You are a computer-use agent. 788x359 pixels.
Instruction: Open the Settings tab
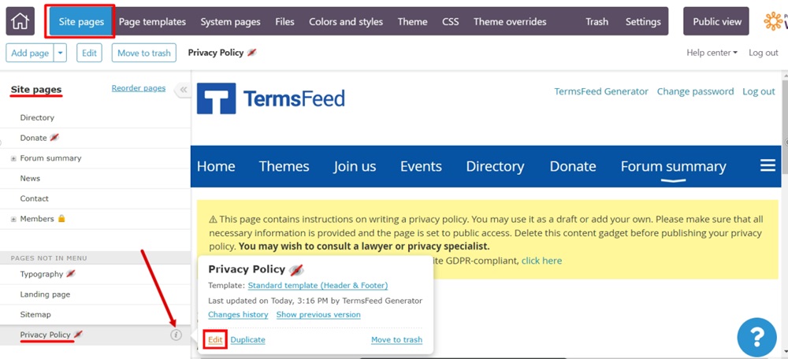[x=643, y=21]
